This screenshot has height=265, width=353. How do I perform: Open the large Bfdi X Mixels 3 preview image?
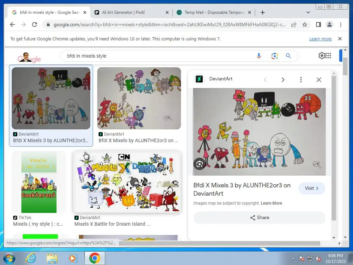coord(259,131)
